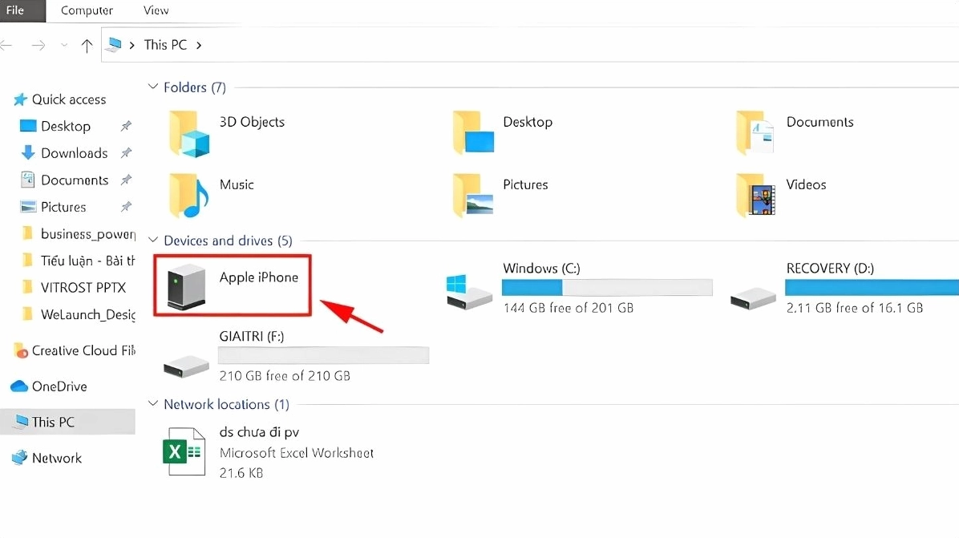Open the View tab
This screenshot has height=538, width=959.
[156, 10]
